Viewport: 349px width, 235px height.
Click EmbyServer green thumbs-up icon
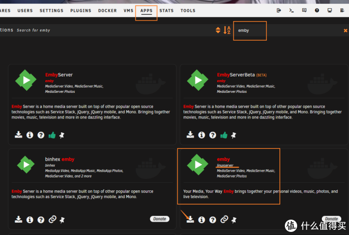[x=52, y=135]
